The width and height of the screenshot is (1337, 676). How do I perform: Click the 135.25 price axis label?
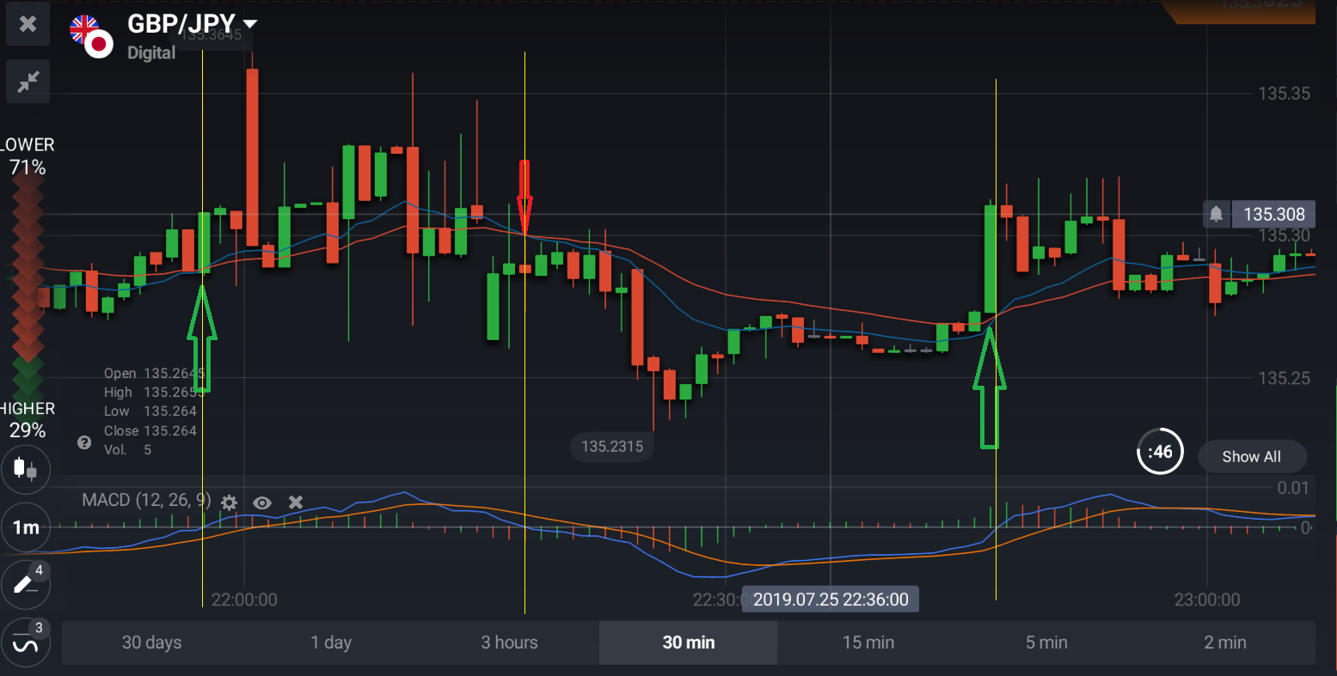click(x=1285, y=378)
